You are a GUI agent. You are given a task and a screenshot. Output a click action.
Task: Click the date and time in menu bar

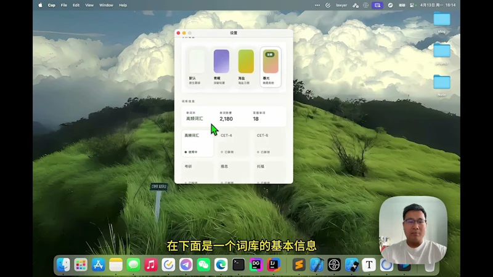click(x=438, y=5)
